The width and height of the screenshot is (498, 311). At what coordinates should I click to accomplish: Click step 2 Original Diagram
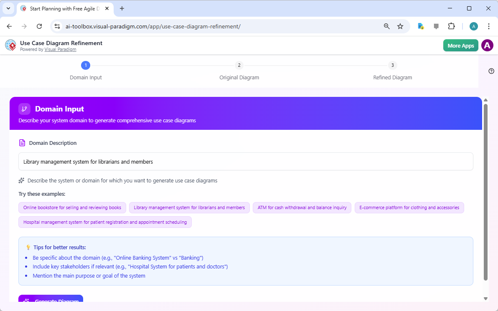[x=239, y=65]
